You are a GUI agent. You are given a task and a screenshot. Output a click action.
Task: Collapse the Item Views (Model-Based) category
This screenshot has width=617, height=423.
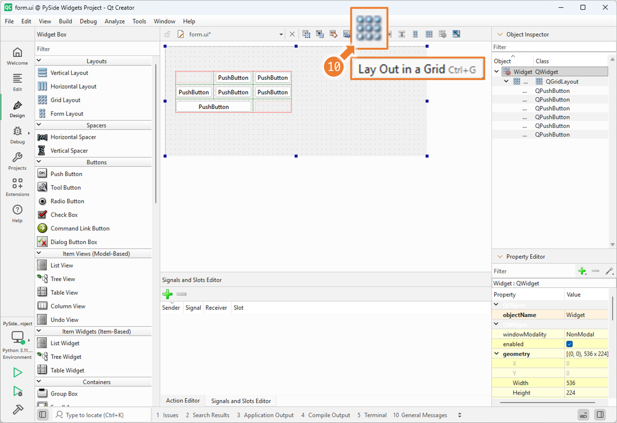pyautogui.click(x=39, y=253)
